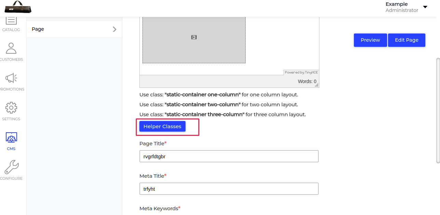Open the Configure wrench icon
Viewport: 440px width, 215px height.
(x=11, y=167)
